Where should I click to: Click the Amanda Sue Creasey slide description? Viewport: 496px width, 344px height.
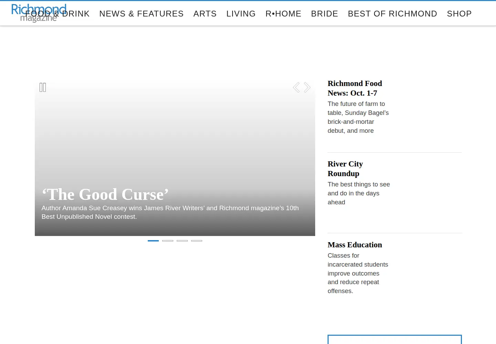point(170,212)
